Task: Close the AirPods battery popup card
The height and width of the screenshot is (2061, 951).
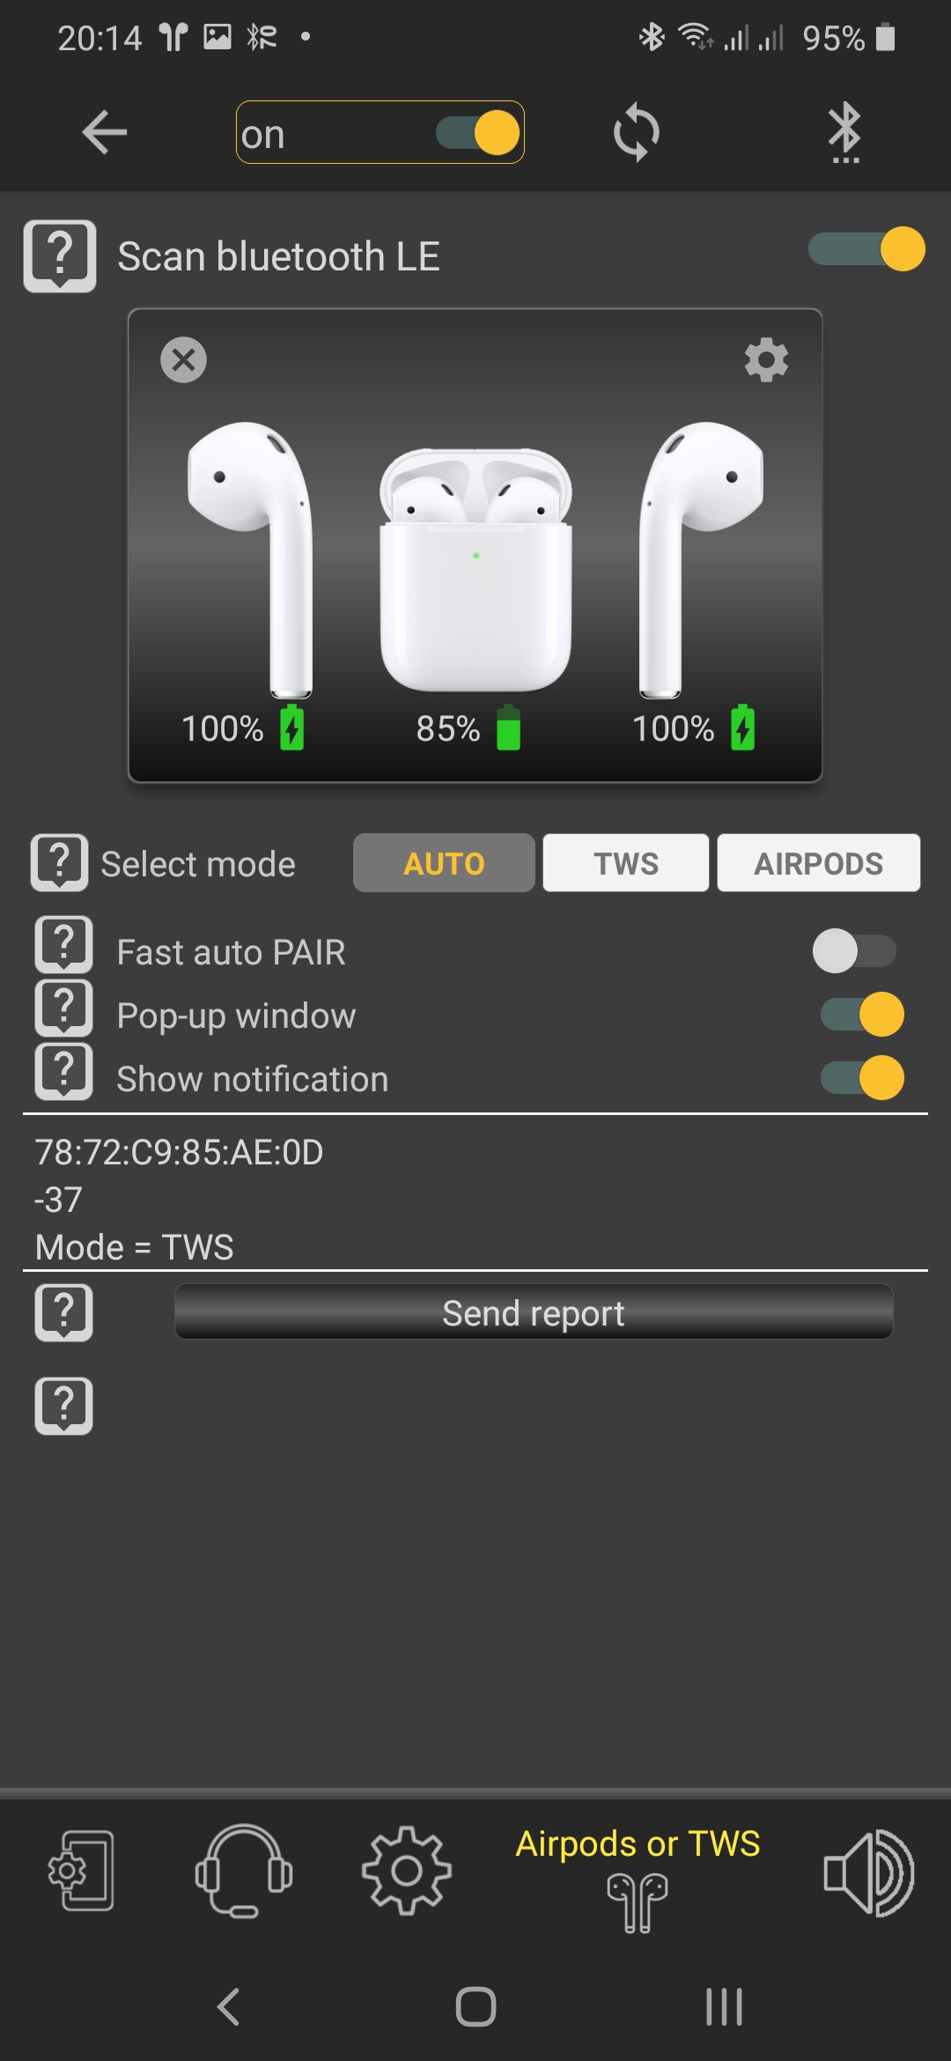Action: [183, 359]
